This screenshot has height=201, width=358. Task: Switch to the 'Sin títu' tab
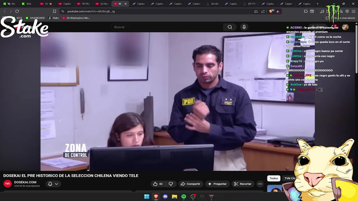[x=213, y=4]
